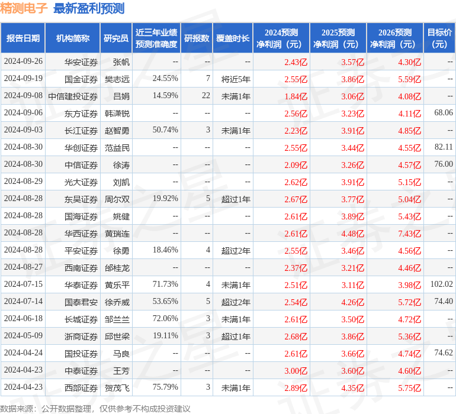Screen dimensions: 456x414
Task: Click 国泰君安 institution cell
Action: (81, 302)
